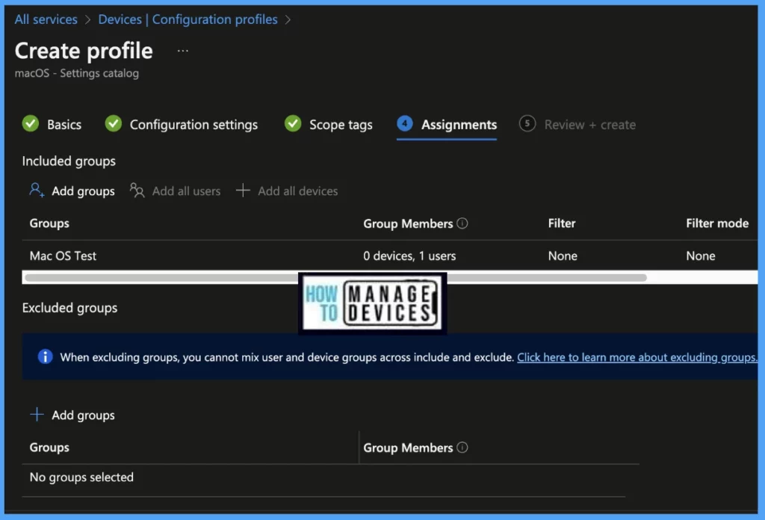
Task: Select the Assignments step
Action: pos(459,125)
